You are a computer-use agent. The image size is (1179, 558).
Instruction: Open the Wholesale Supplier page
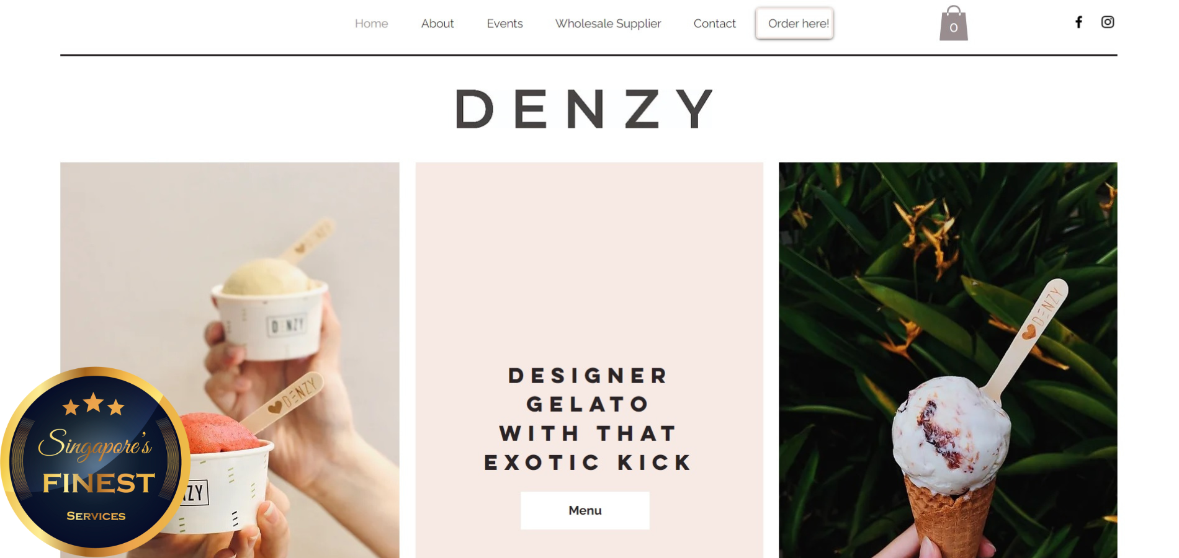pos(608,24)
